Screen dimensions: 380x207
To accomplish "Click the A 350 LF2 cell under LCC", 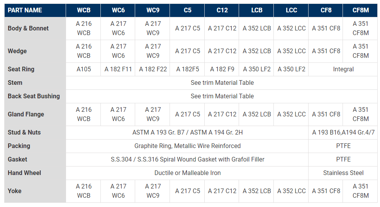I will 291,69.
